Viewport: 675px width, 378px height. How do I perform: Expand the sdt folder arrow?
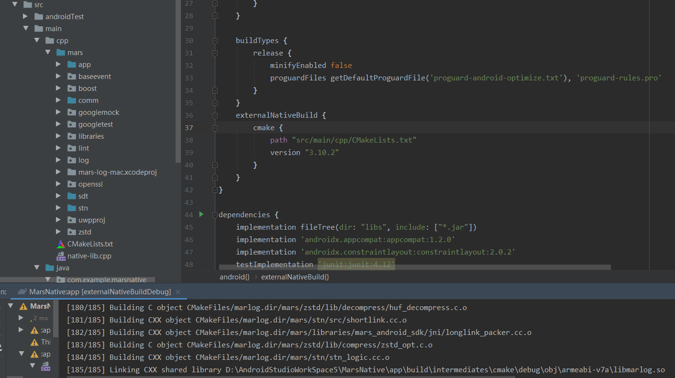click(x=58, y=196)
